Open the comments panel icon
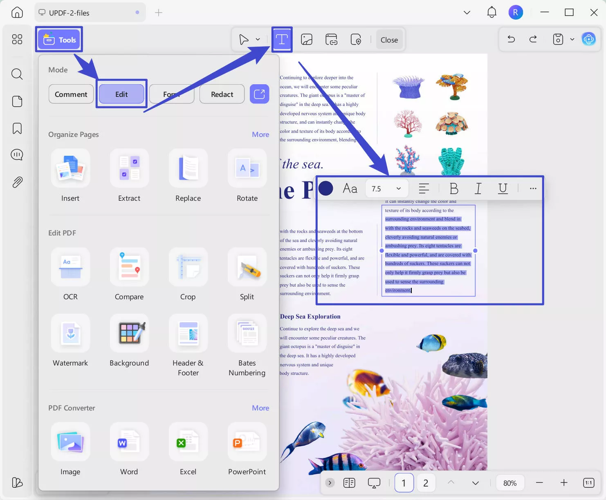The width and height of the screenshot is (606, 500). tap(17, 155)
